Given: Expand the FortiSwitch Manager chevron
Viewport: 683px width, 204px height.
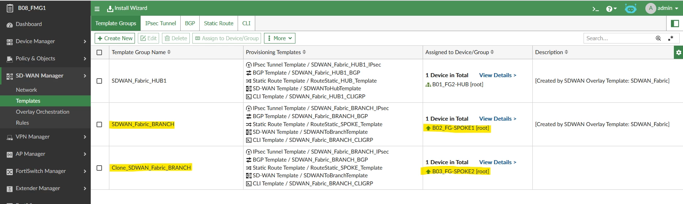Looking at the screenshot, I should 85,171.
